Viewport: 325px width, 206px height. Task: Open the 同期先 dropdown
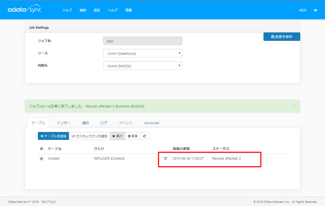tap(142, 66)
